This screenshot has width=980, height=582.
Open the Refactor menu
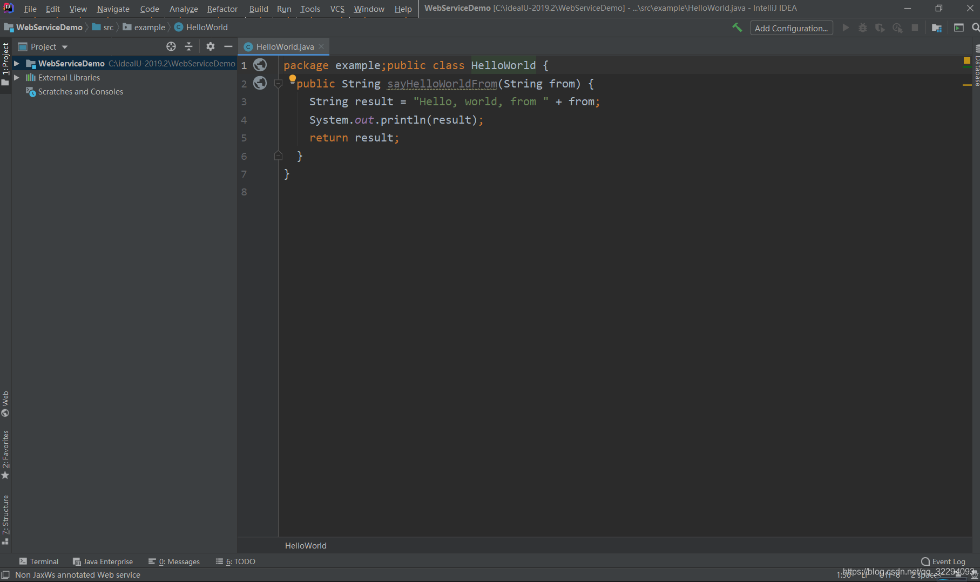click(x=222, y=9)
